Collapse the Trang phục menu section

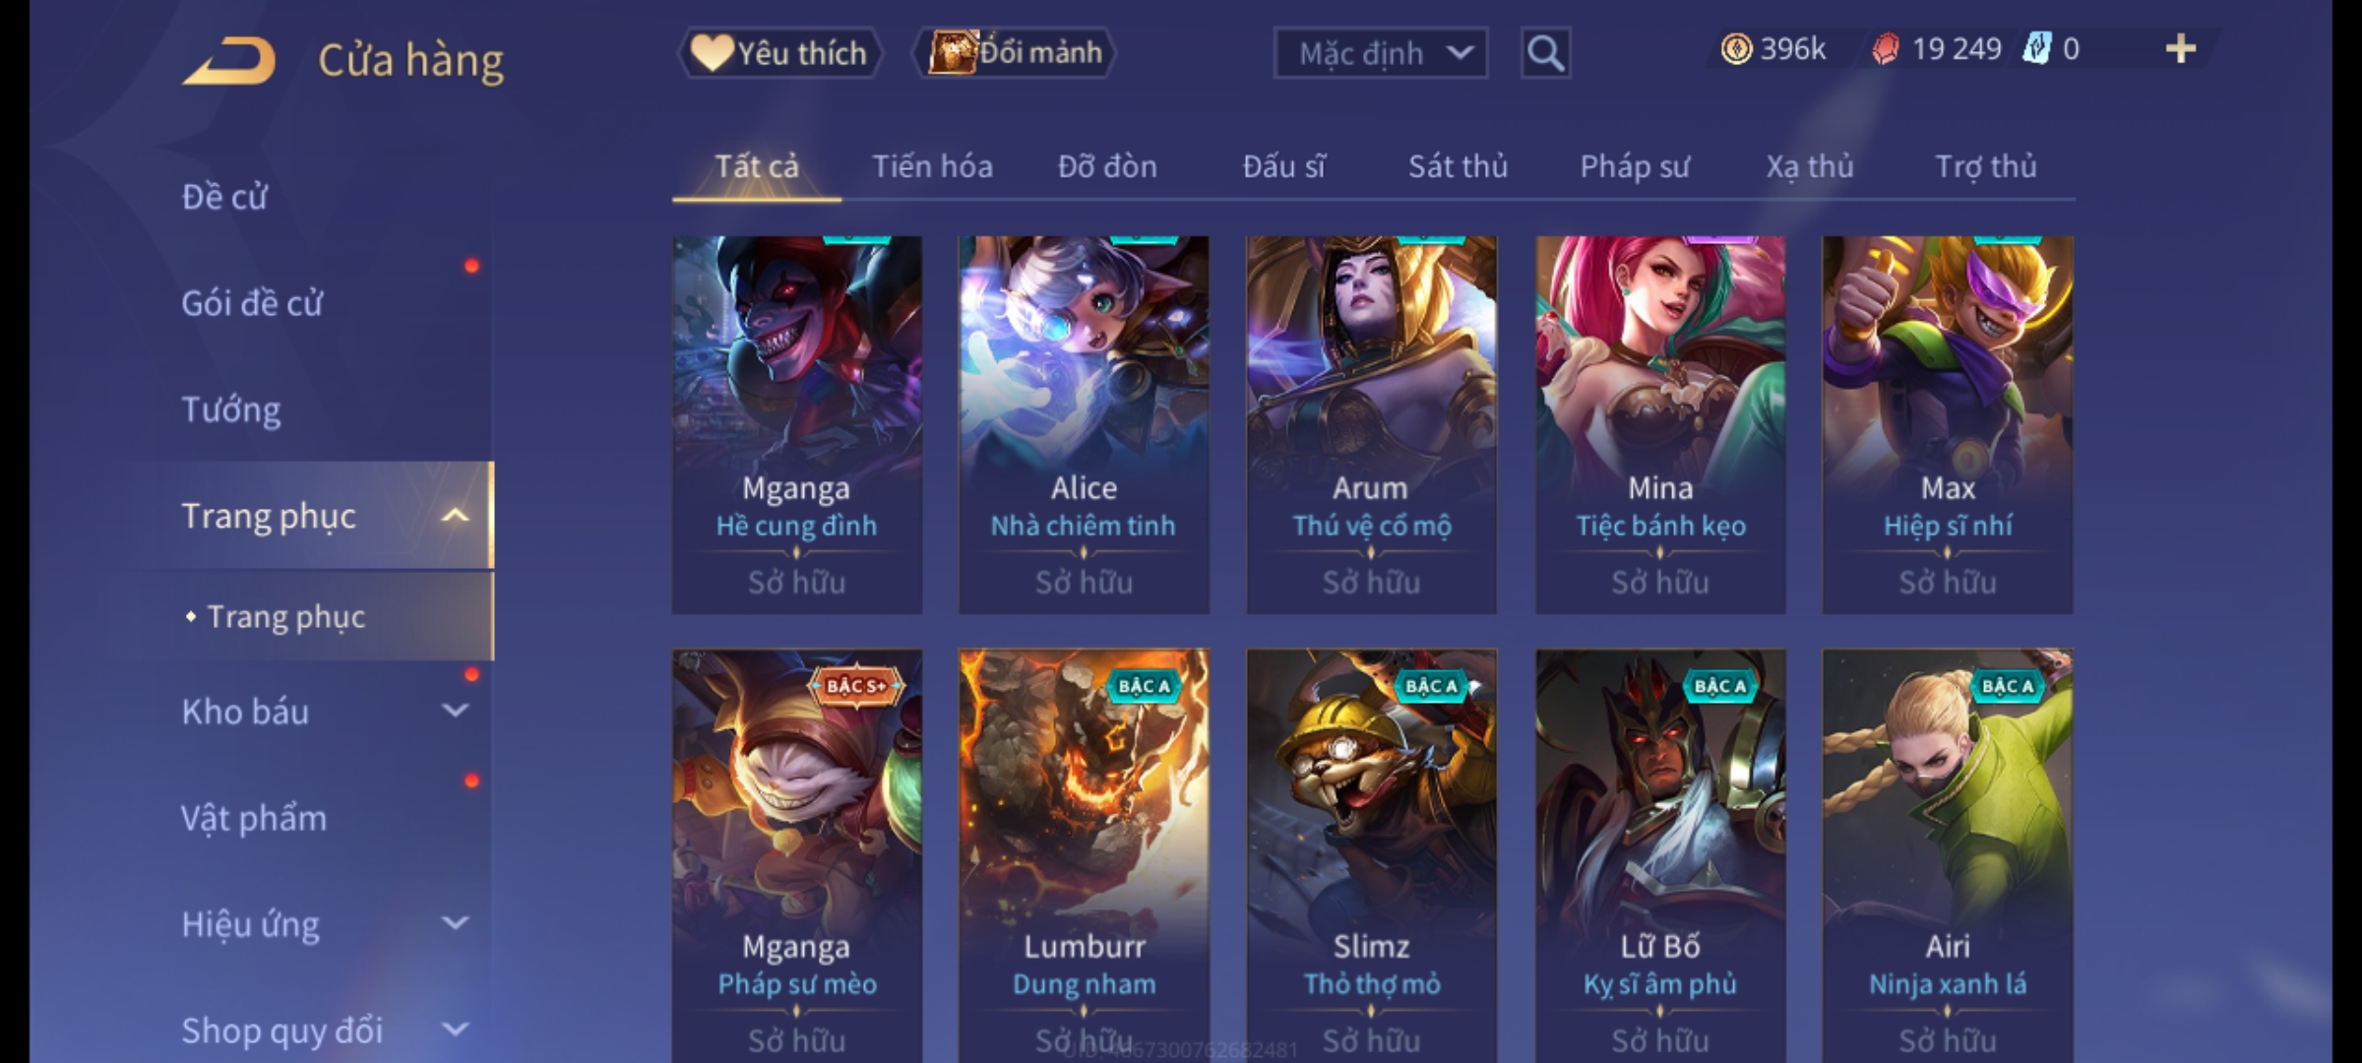pos(455,516)
